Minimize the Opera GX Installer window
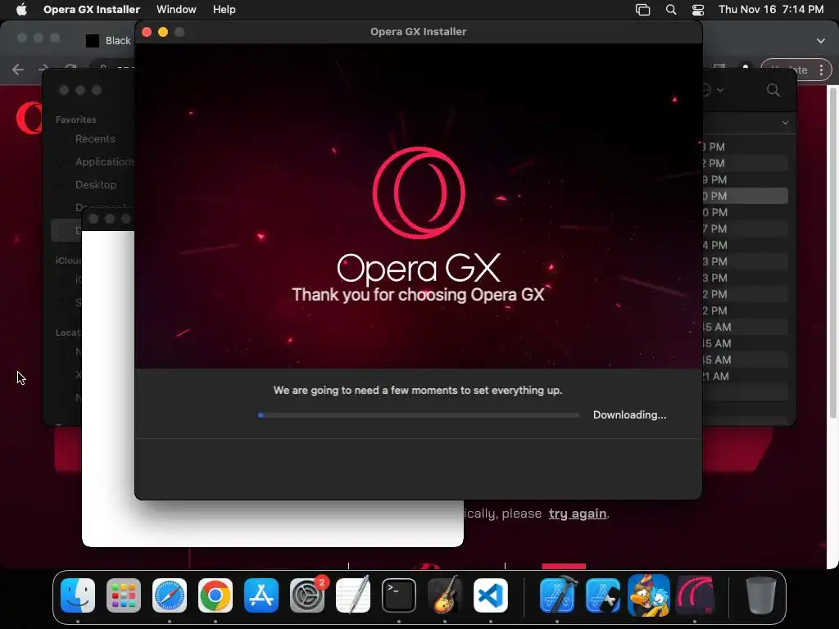The height and width of the screenshot is (629, 839). click(163, 32)
